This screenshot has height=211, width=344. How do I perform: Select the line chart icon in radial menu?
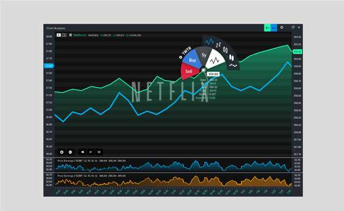tap(209, 41)
